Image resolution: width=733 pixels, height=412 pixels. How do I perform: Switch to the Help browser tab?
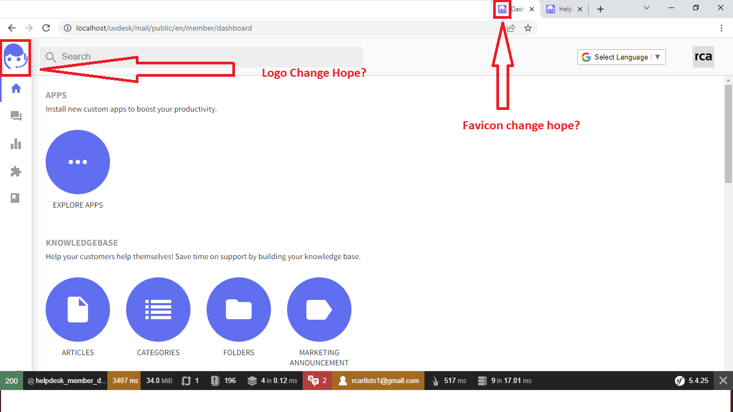click(561, 9)
